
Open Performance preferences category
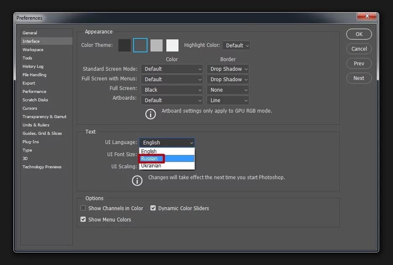(x=47, y=92)
